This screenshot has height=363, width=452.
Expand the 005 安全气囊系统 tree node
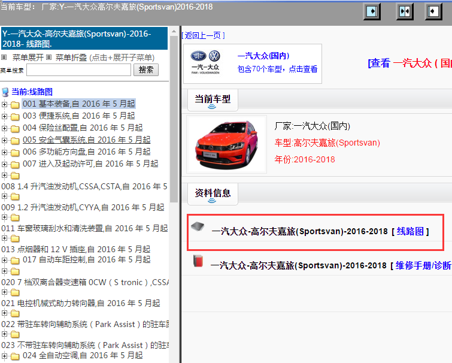click(x=4, y=141)
